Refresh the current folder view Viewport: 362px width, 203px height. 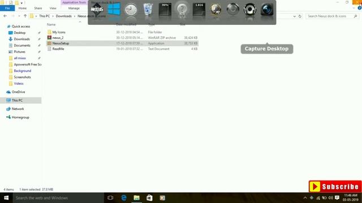300,16
